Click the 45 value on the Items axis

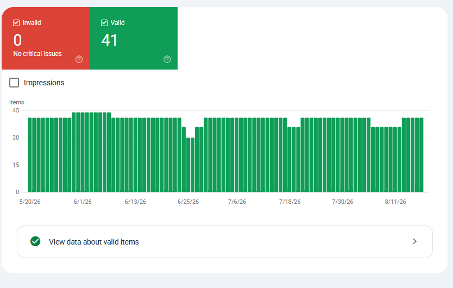(16, 110)
